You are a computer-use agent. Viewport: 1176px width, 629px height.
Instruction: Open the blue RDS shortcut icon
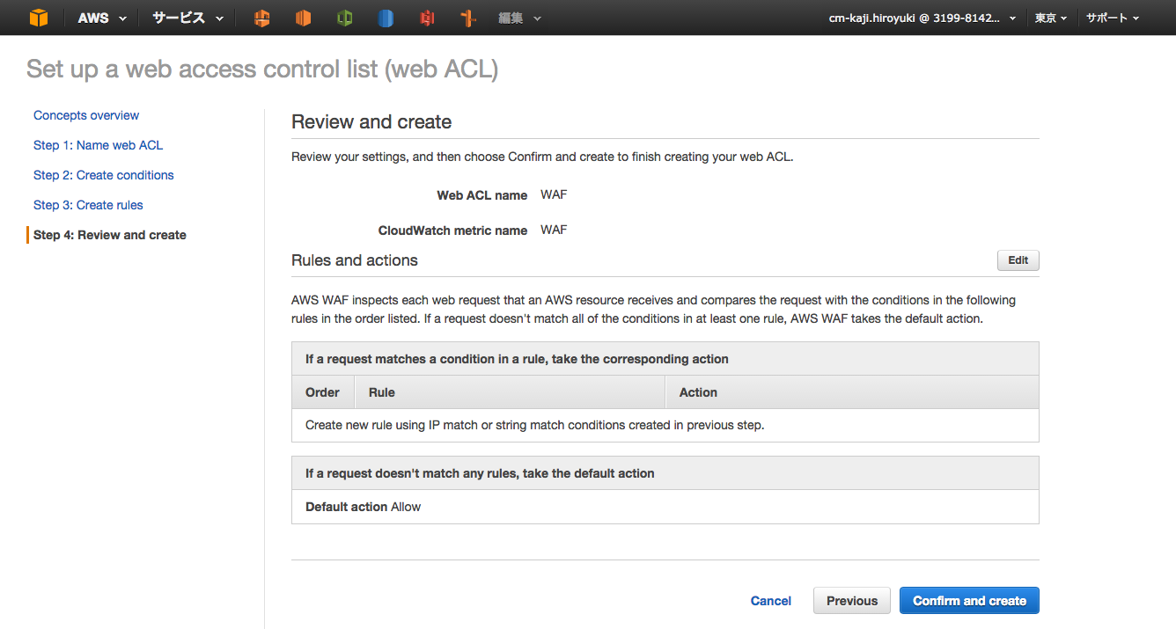click(386, 18)
